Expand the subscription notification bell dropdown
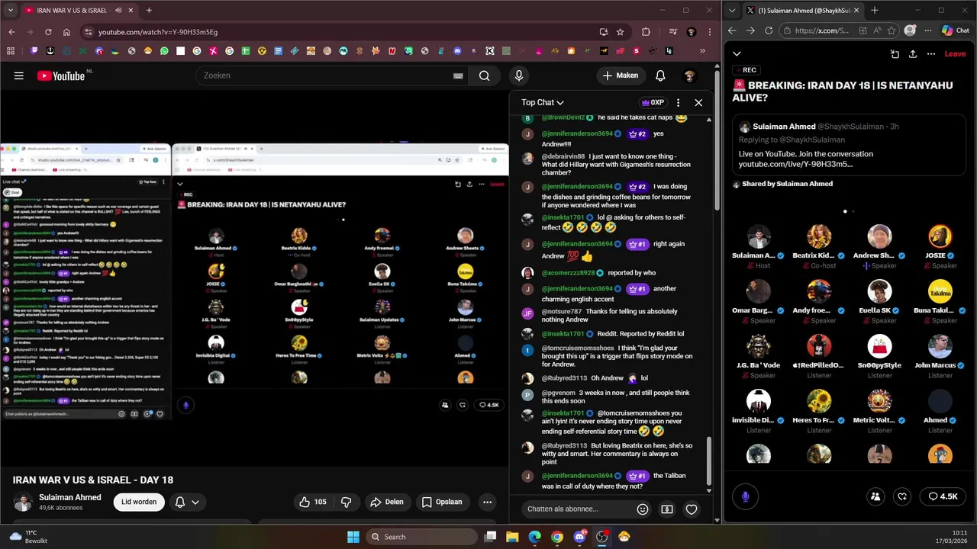The width and height of the screenshot is (977, 549). tap(187, 502)
